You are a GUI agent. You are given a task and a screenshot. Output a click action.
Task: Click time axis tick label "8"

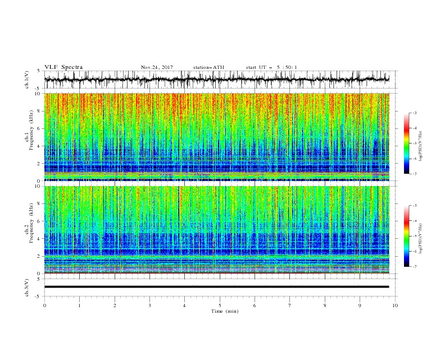click(x=325, y=305)
